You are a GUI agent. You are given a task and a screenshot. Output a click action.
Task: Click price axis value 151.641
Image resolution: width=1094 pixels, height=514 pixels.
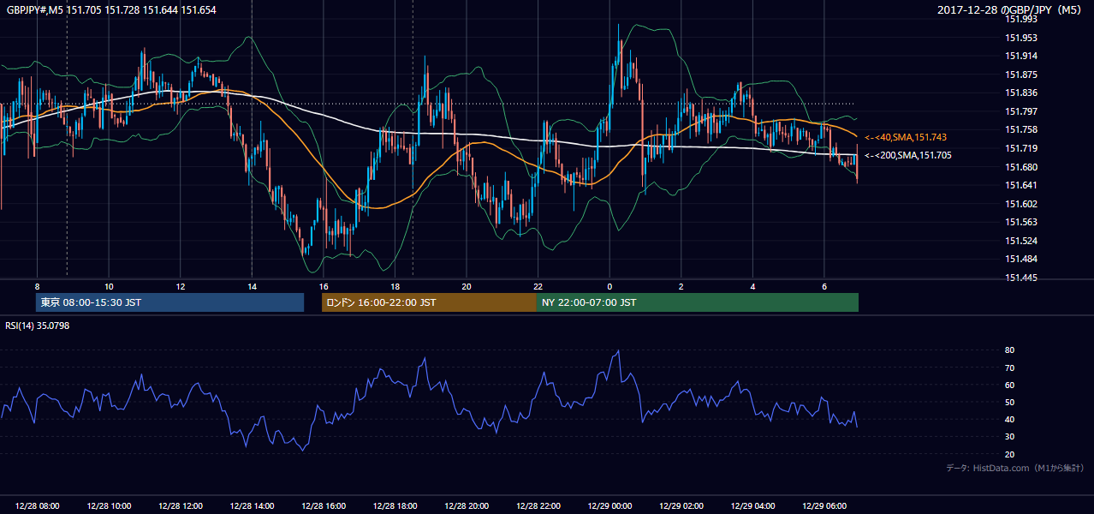(x=1021, y=185)
